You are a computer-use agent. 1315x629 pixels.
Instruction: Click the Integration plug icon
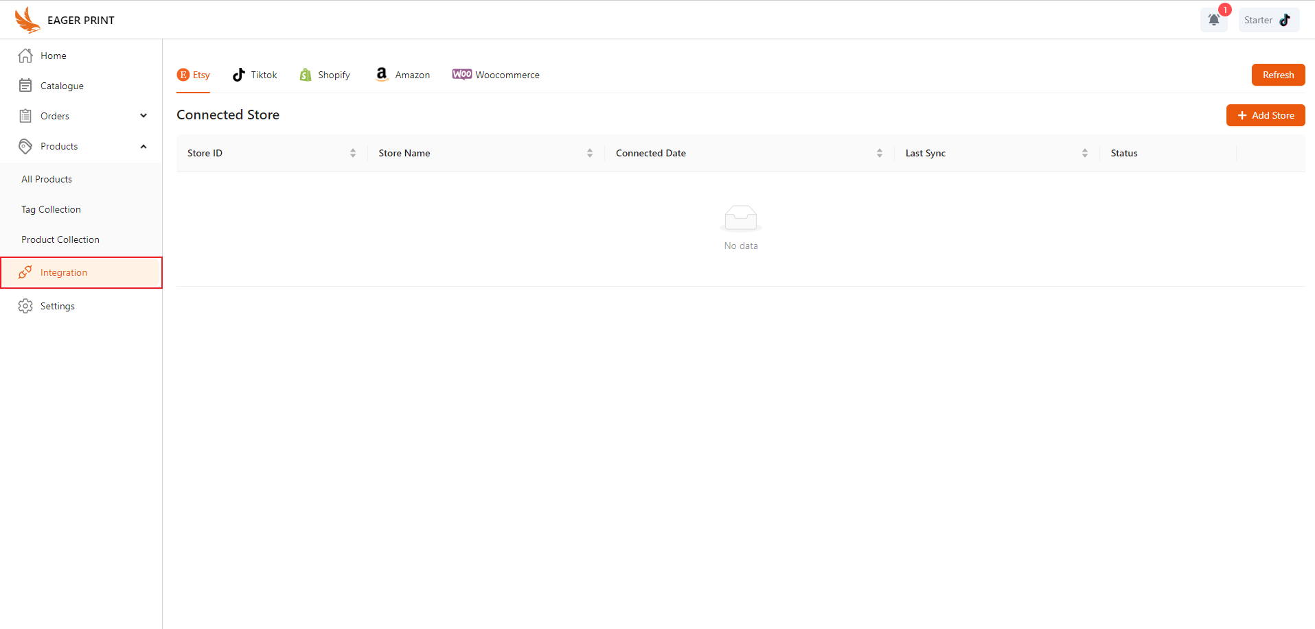(x=25, y=272)
